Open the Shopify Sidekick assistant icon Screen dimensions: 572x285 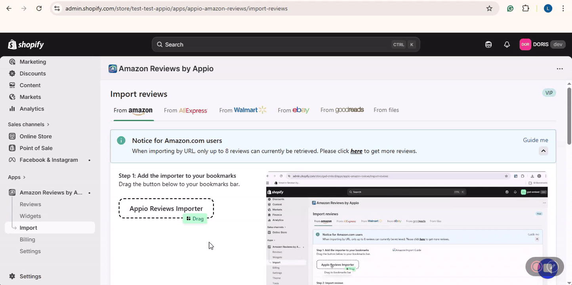(x=488, y=44)
